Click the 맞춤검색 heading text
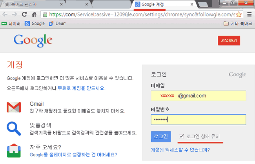 [x=40, y=125]
